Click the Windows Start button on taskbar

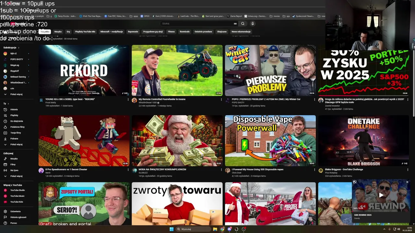pyautogui.click(x=172, y=229)
